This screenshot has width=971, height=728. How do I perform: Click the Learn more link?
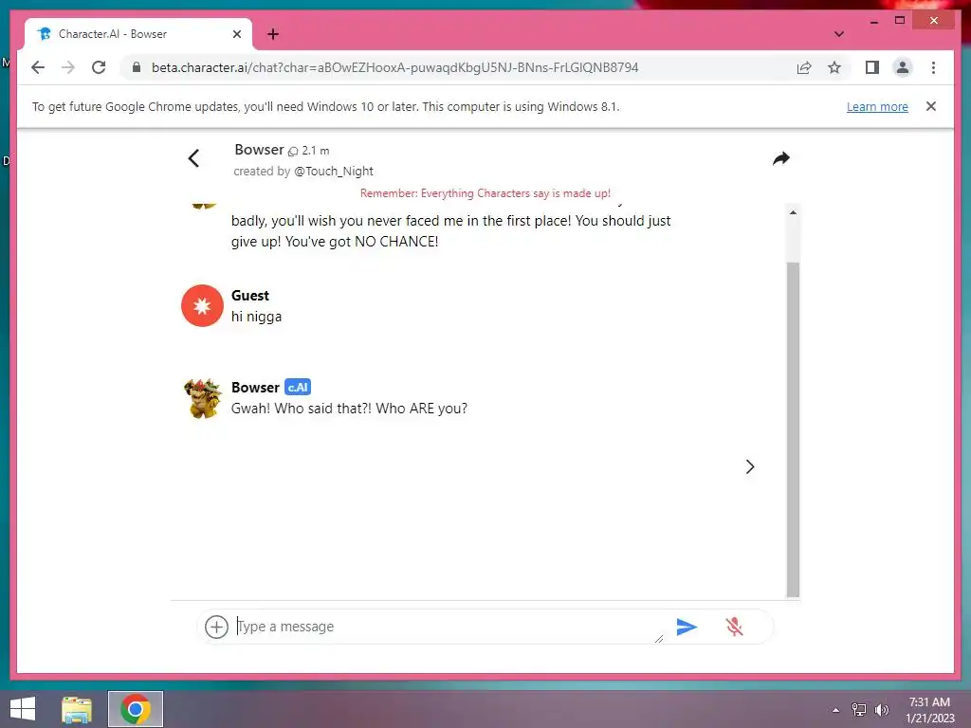coord(877,106)
